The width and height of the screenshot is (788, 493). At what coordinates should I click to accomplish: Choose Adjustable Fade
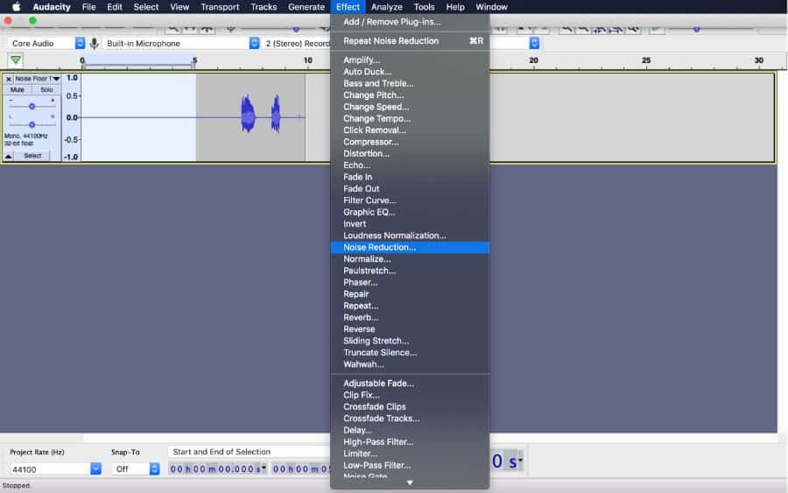410,384
